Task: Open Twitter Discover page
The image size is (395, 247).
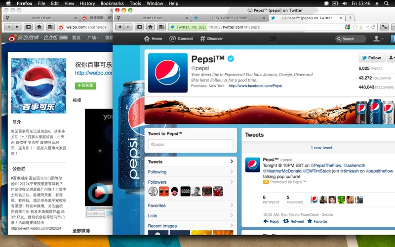Action: [x=211, y=39]
